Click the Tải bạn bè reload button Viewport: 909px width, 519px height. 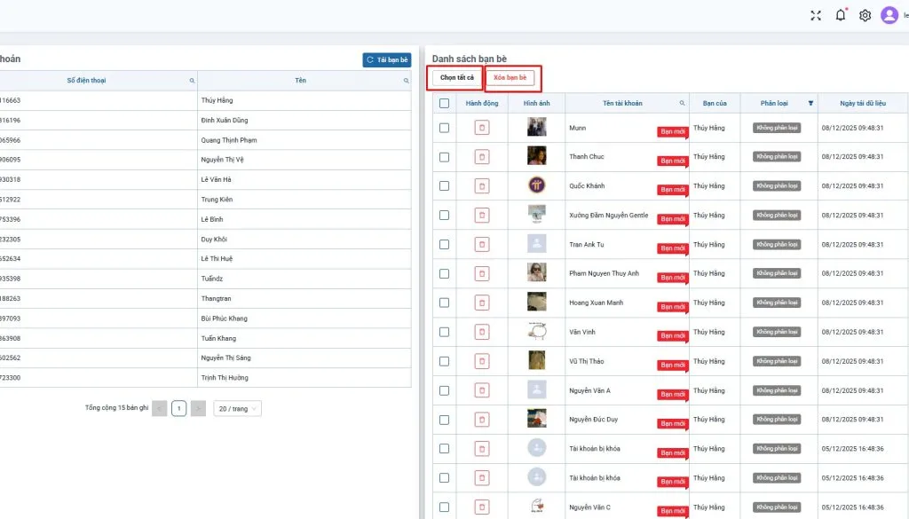tap(386, 60)
